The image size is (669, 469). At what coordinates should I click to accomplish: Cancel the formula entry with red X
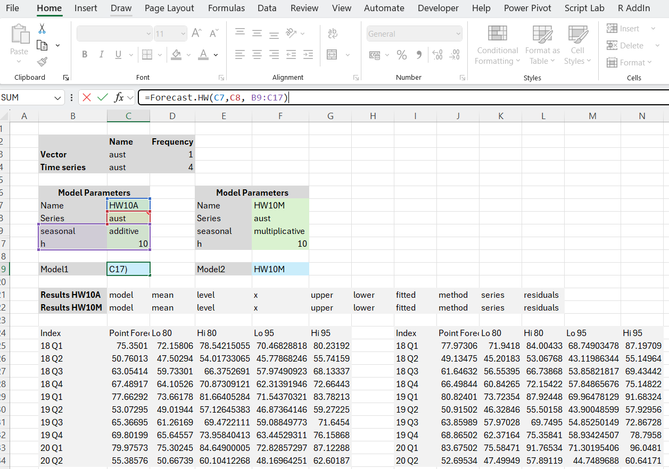pos(87,98)
